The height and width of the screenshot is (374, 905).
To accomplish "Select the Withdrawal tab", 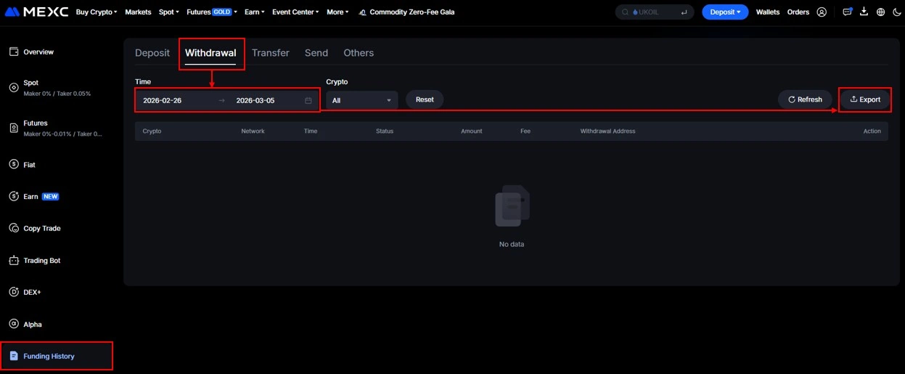I will pyautogui.click(x=210, y=53).
